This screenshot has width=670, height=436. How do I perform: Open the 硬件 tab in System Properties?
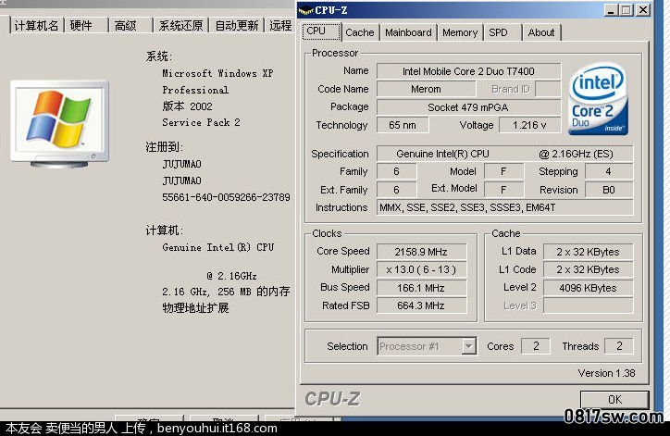coord(86,26)
